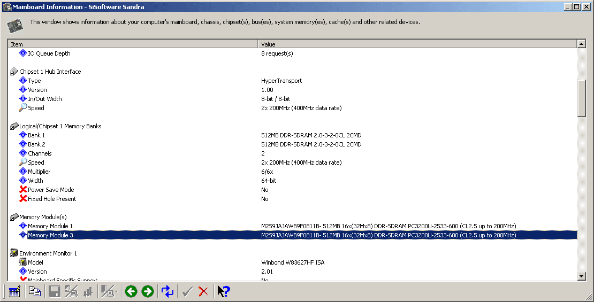Screen dimensions: 594x302
Task: Click the grey checkmark OK icon
Action: (x=187, y=291)
